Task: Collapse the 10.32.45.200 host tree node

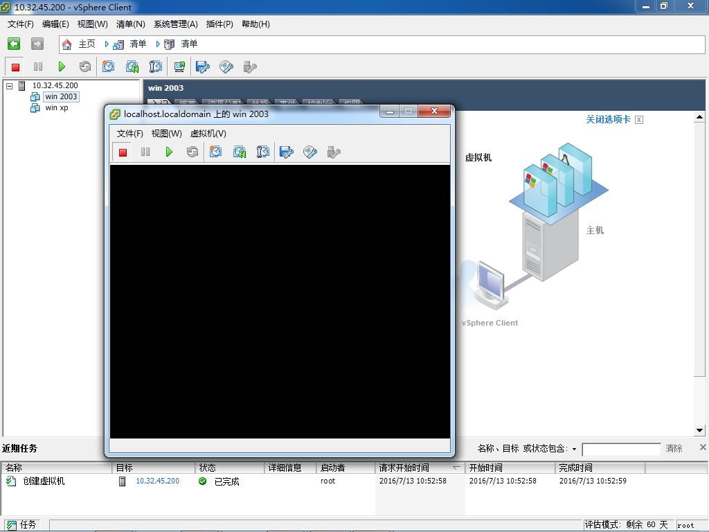Action: (10, 85)
